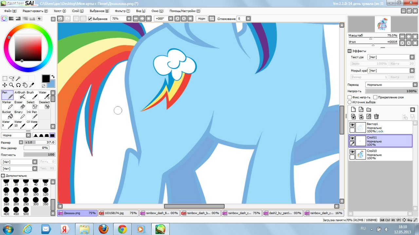Collapse the Эффекты section
This screenshot has height=235, width=419.
pos(350,51)
